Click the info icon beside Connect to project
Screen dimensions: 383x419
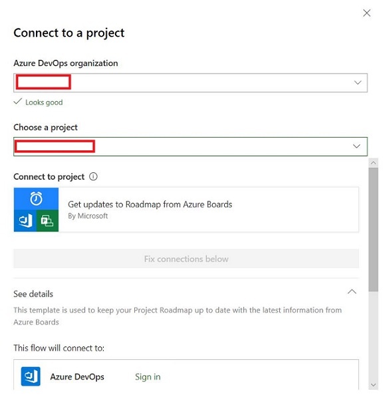93,176
